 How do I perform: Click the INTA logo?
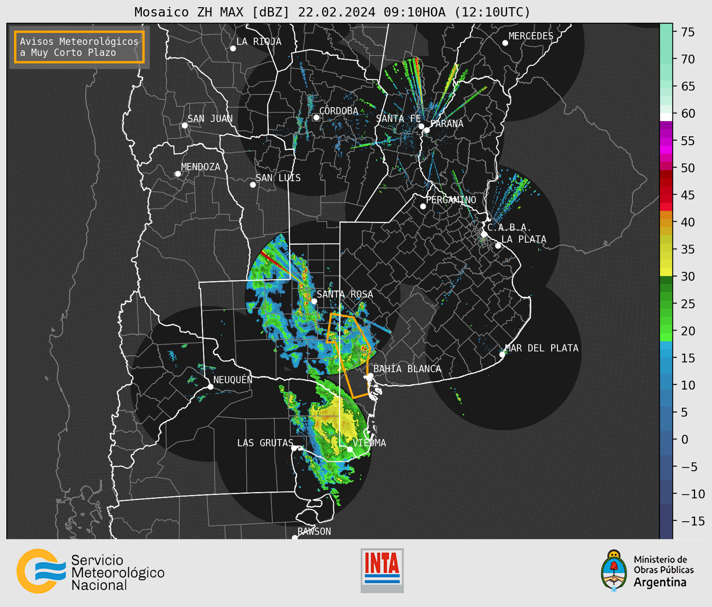click(x=382, y=570)
